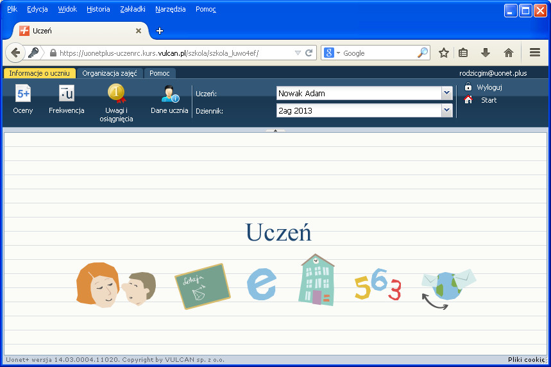Click the Dane ucznia label
Image resolution: width=551 pixels, height=367 pixels.
(x=169, y=110)
